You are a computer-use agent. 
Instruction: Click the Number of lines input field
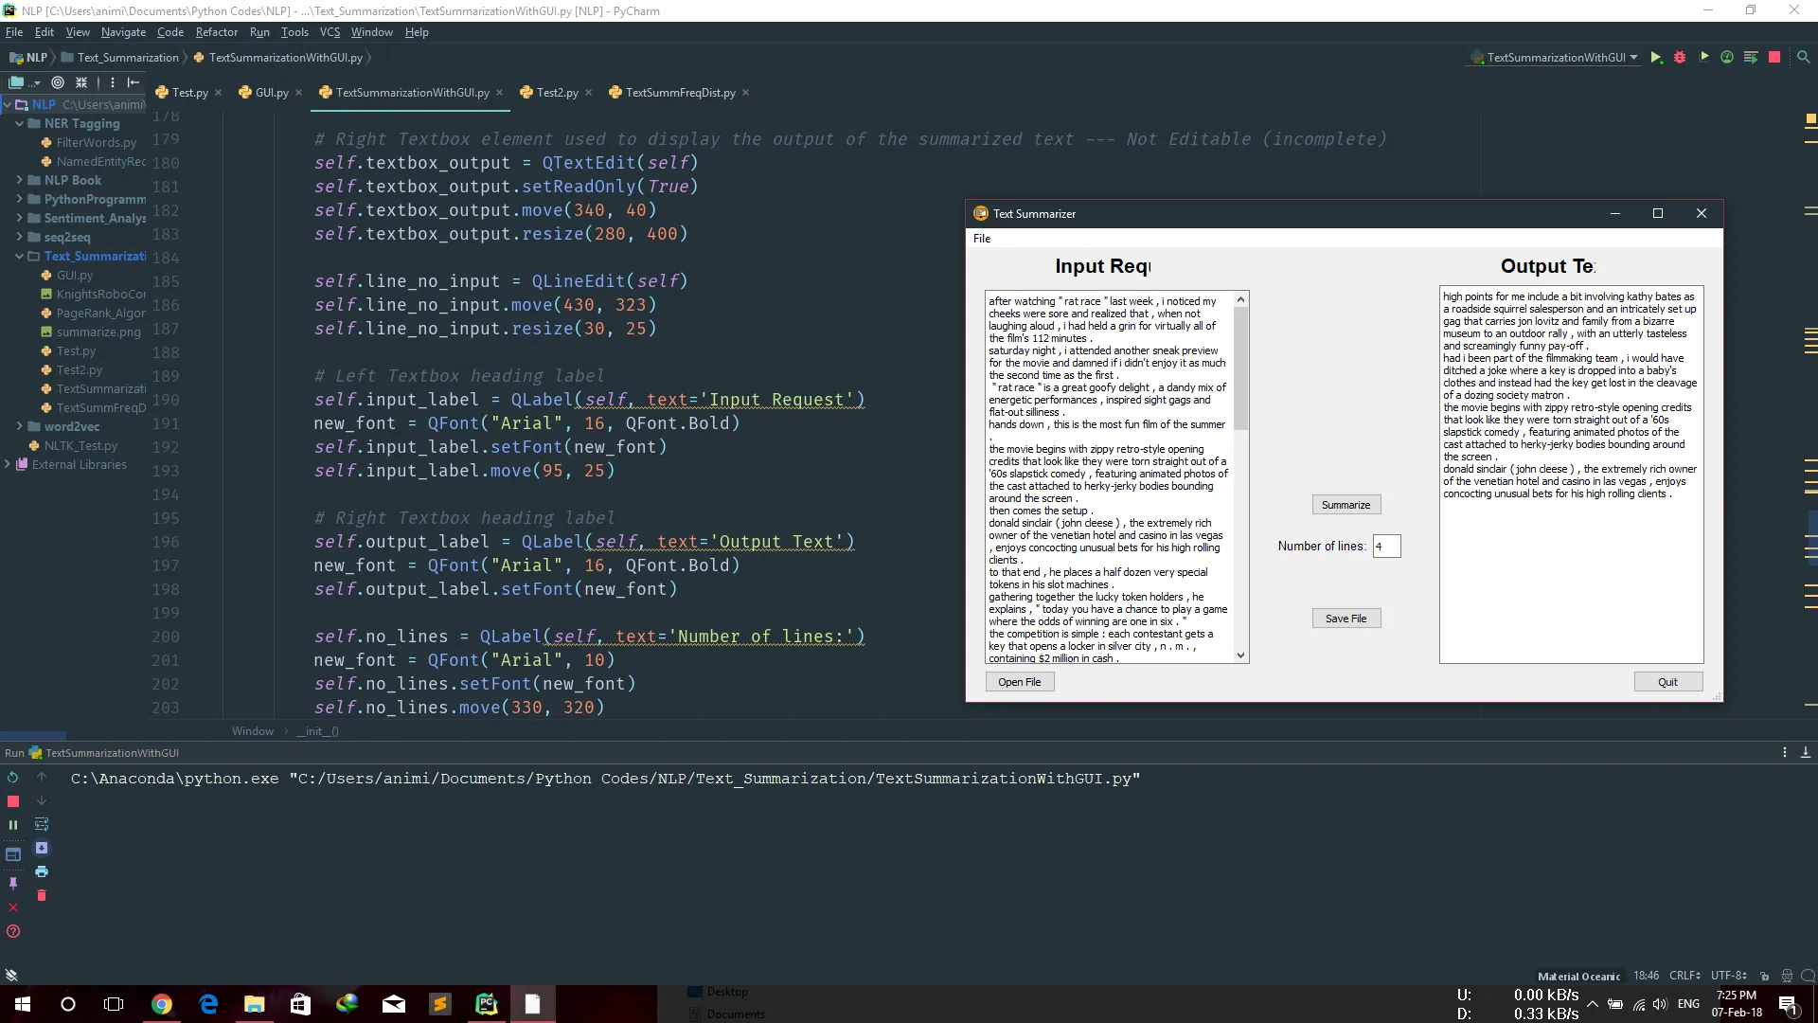(x=1386, y=547)
